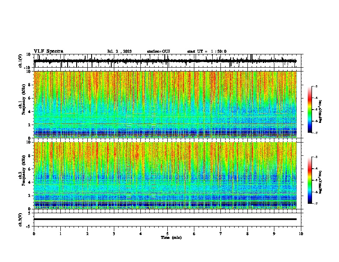Click the '8' kHz tick on ch.2 frequency axis
Screen dimensions: 339x262
[30, 156]
